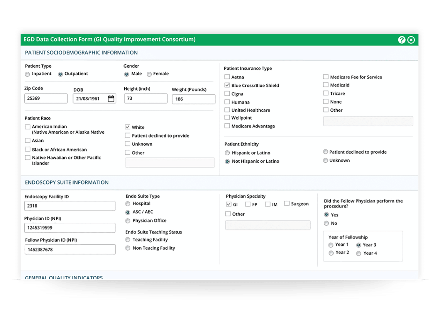Edit the Height (inch) field
Screen dimensions: 440x327
tap(146, 98)
